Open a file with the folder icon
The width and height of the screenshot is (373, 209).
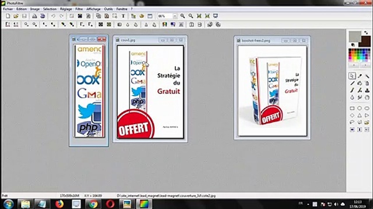point(16,16)
